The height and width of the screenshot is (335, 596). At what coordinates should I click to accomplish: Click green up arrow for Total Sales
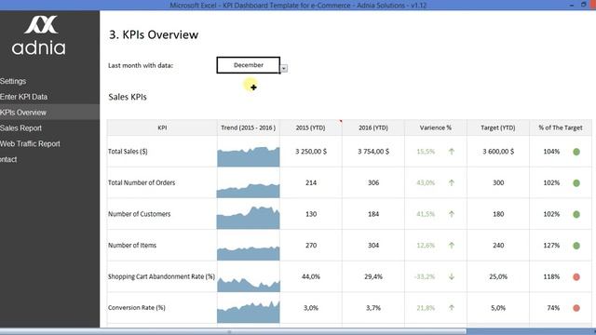point(452,152)
